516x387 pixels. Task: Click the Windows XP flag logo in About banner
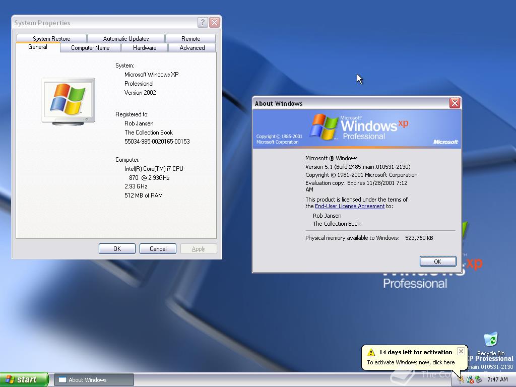click(x=325, y=127)
